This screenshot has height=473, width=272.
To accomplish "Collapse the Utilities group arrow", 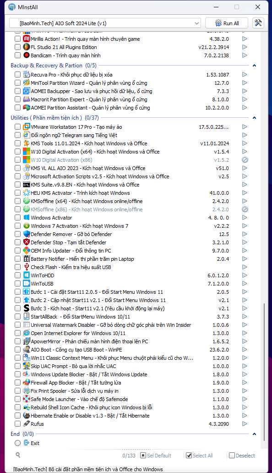I will 254,118.
